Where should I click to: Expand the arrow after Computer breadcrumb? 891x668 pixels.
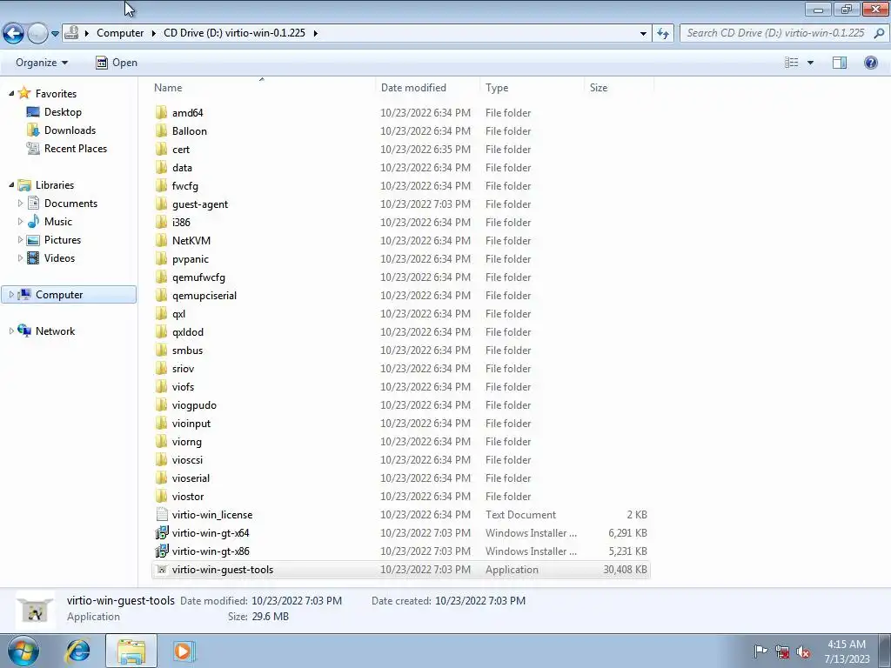[154, 33]
